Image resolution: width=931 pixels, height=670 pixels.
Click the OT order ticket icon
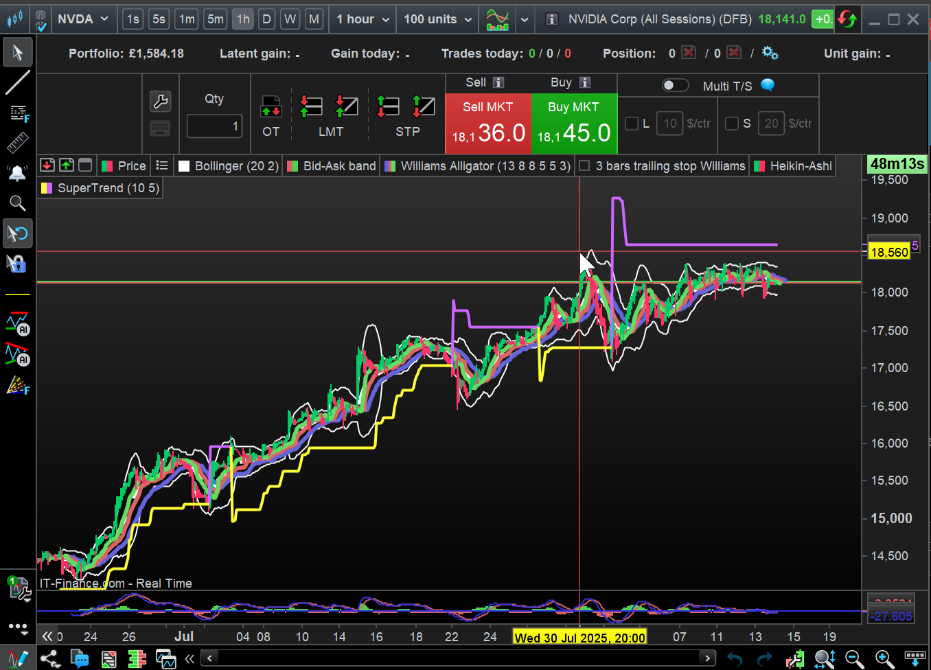[x=271, y=107]
